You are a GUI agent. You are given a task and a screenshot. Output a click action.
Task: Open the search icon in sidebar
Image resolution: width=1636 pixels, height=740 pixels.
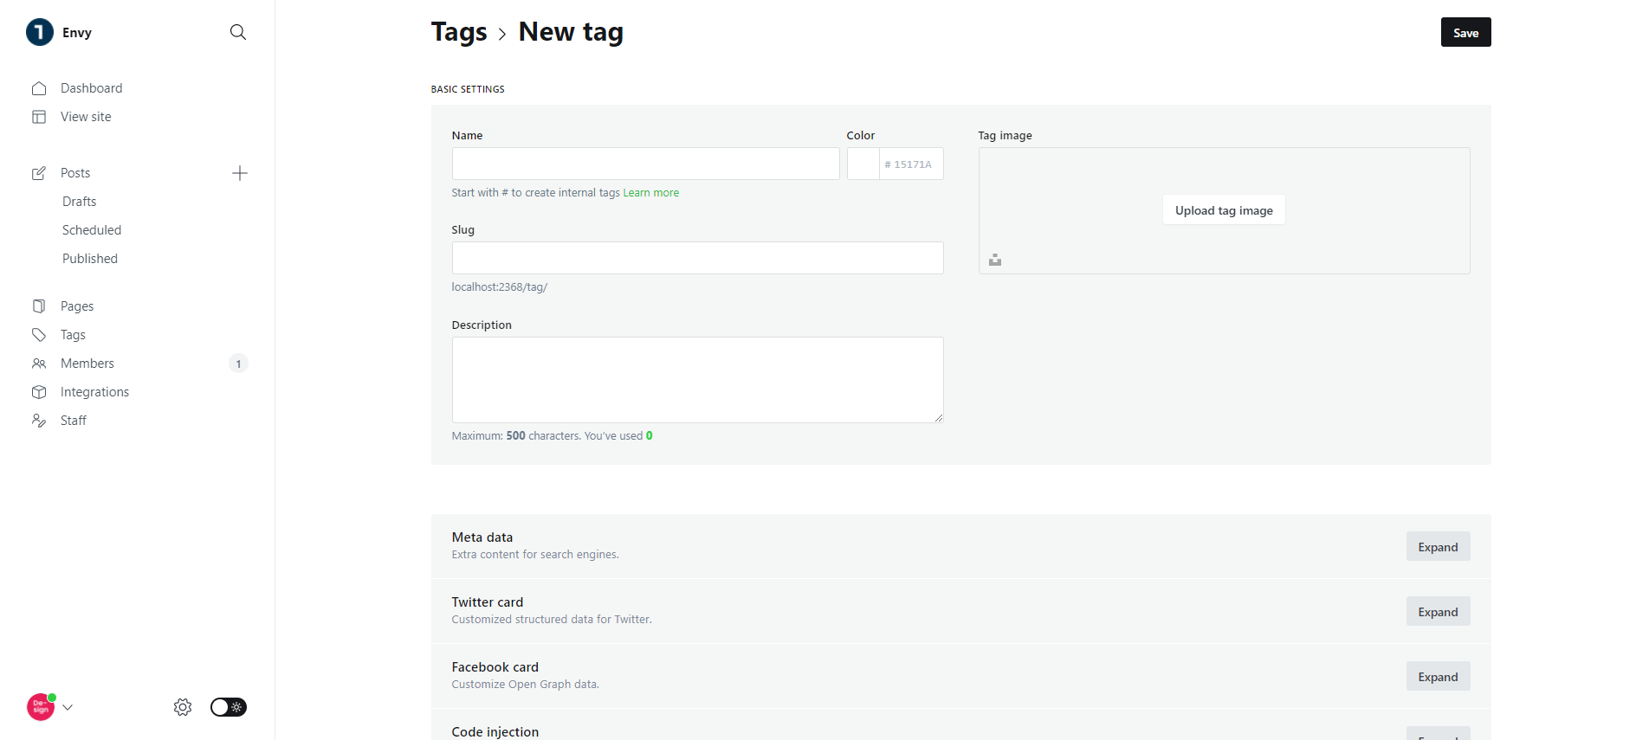[x=238, y=32]
